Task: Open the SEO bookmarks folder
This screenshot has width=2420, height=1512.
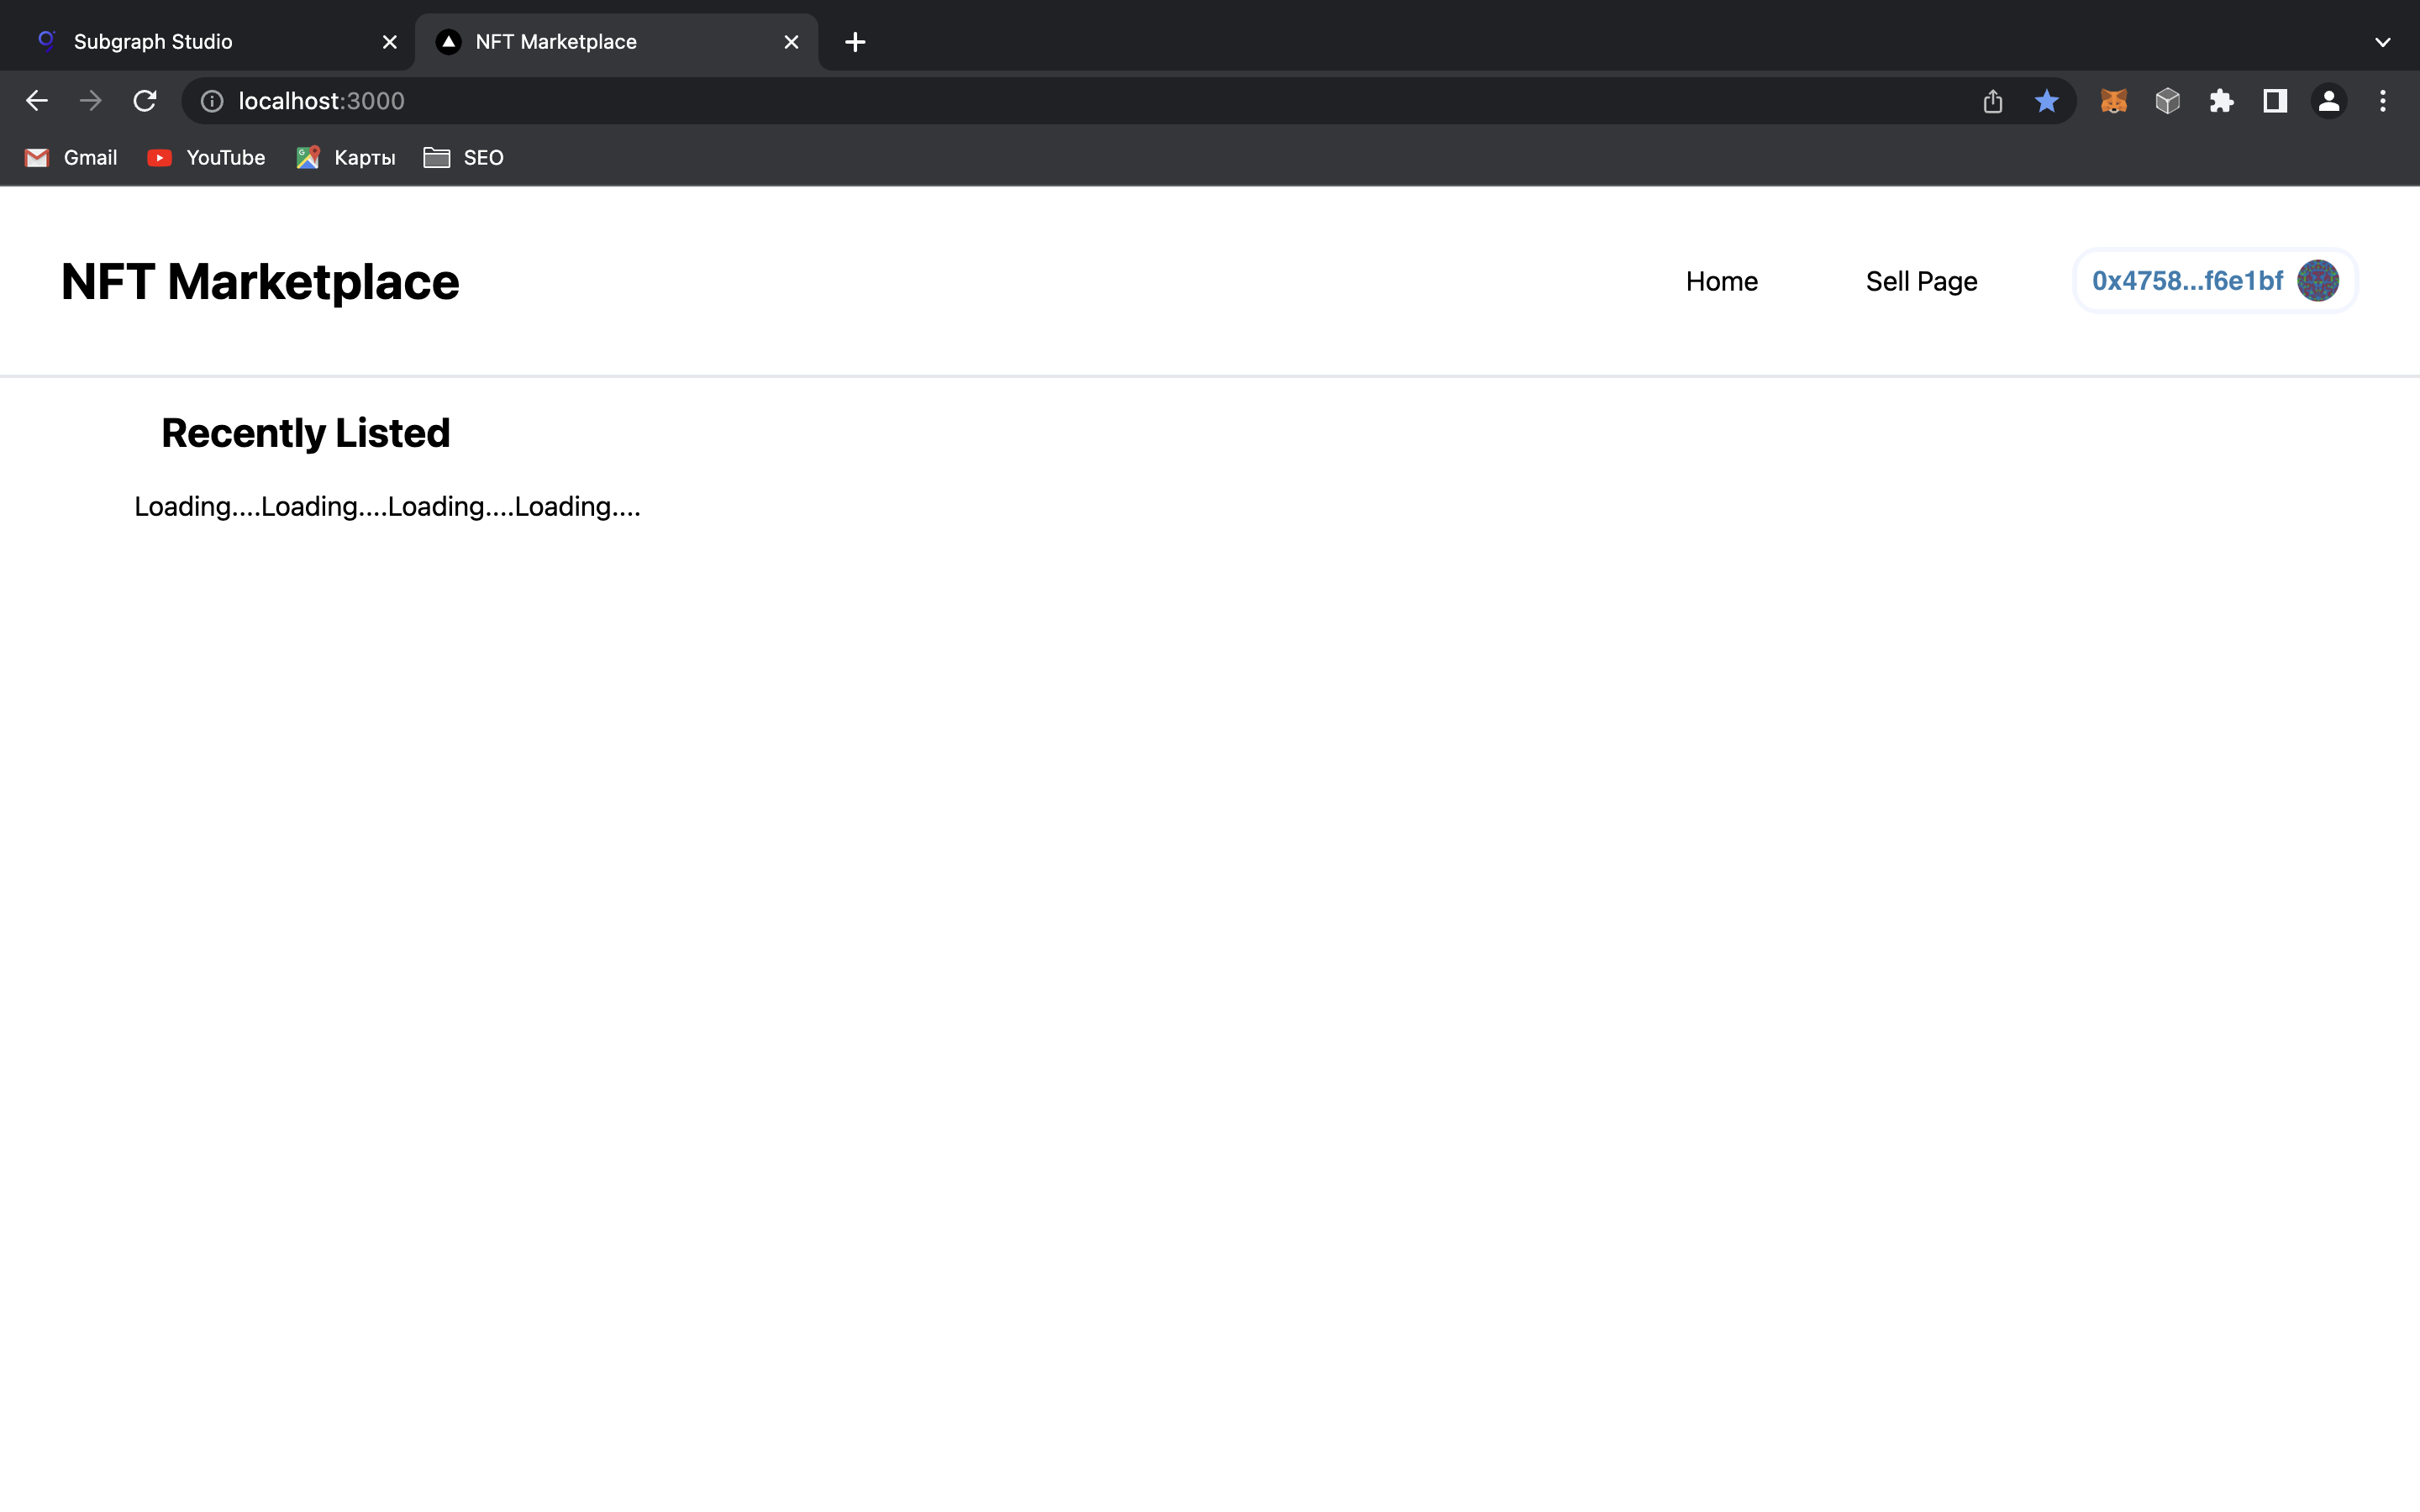Action: click(x=464, y=158)
